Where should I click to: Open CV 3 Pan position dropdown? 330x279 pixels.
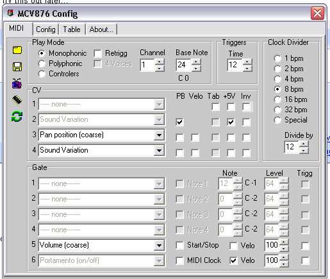[159, 135]
